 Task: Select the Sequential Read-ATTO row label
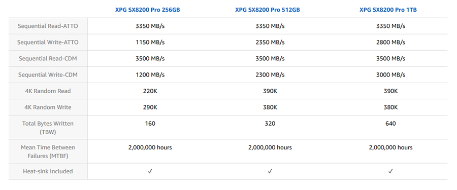48,26
